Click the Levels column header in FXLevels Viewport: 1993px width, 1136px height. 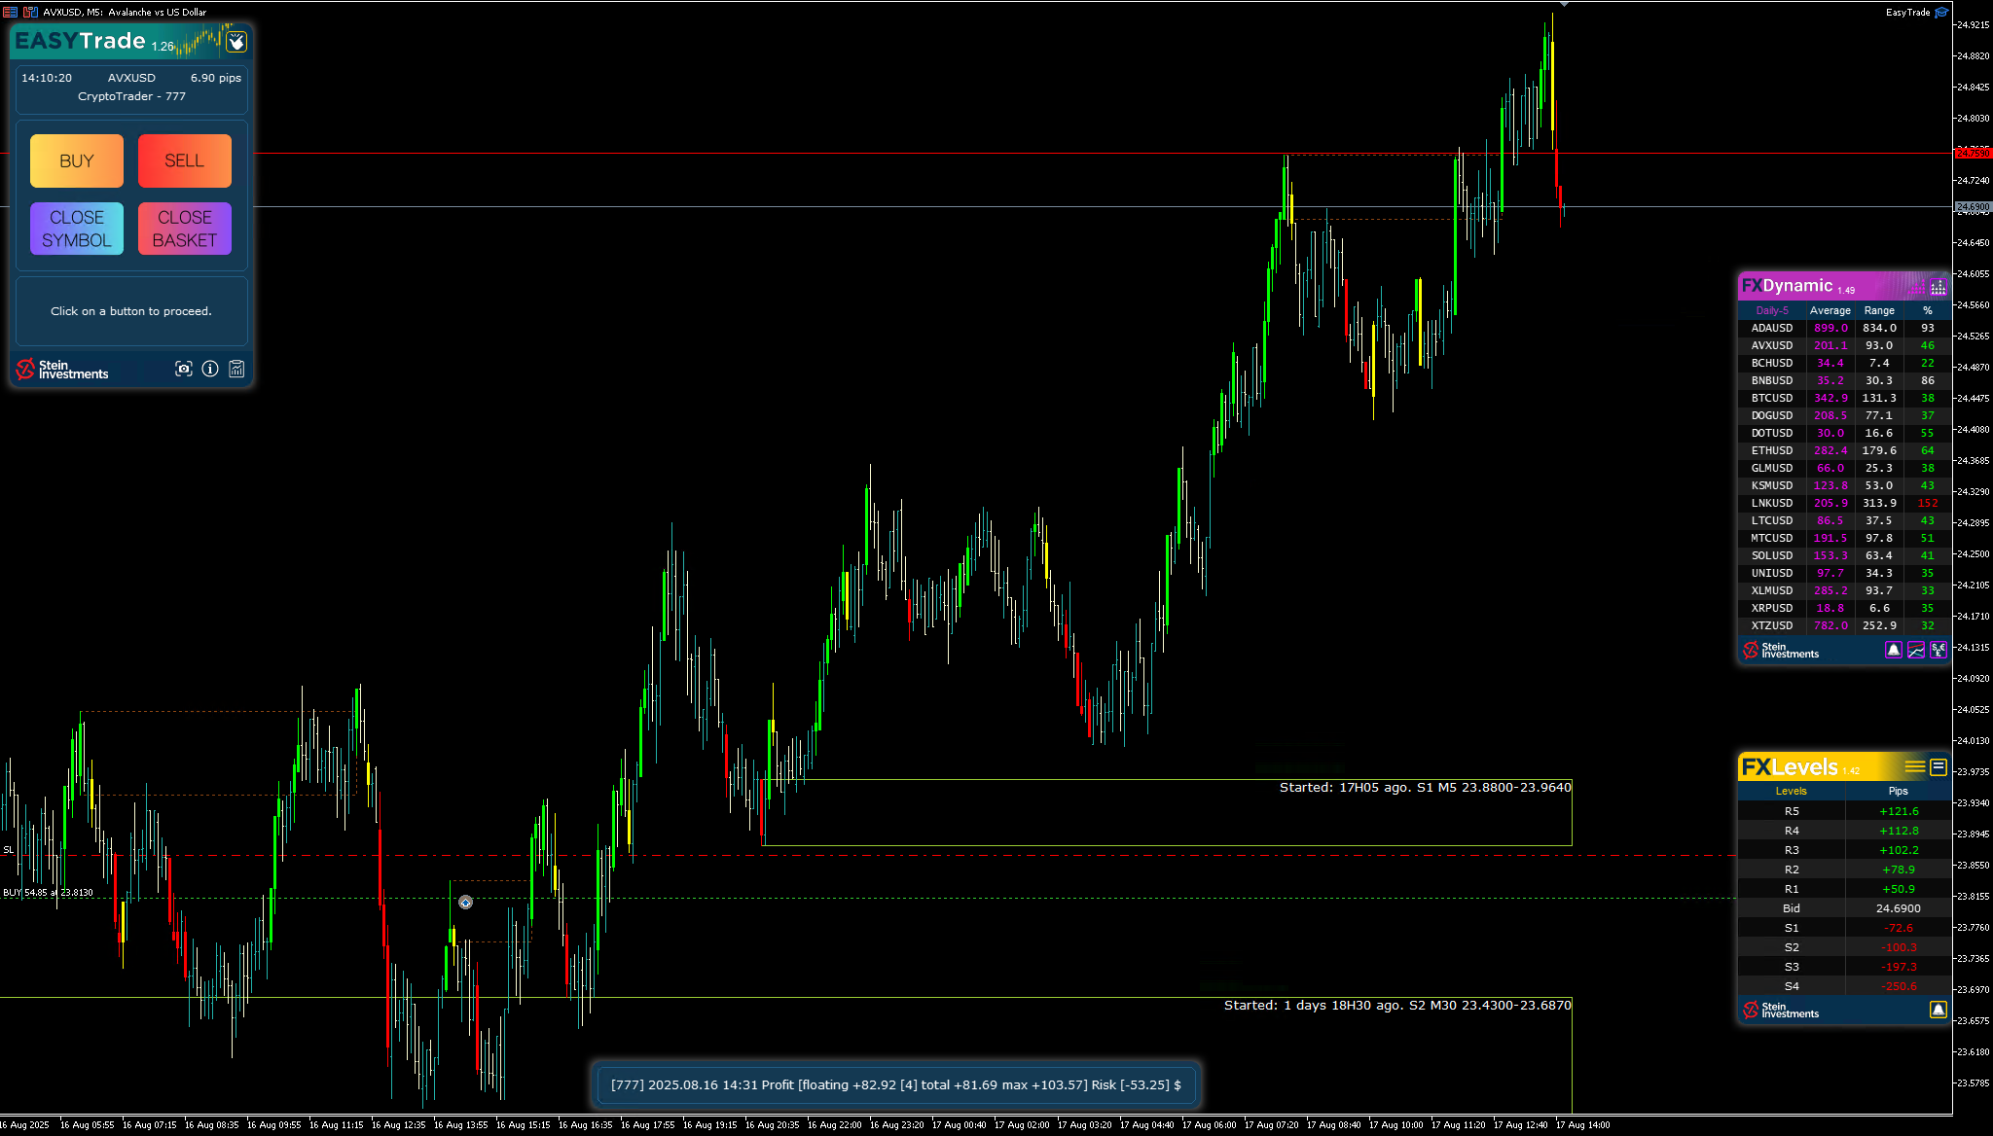point(1791,791)
